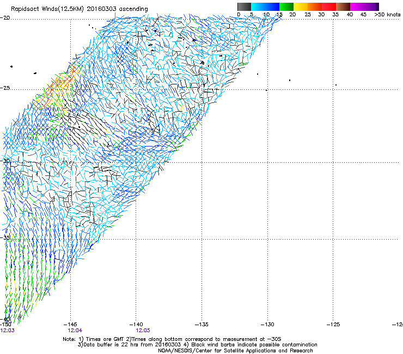Image resolution: width=403 pixels, height=354 pixels.
Task: Click the dark purple 45–50 knots legend swatch
Action: [x=371, y=7]
